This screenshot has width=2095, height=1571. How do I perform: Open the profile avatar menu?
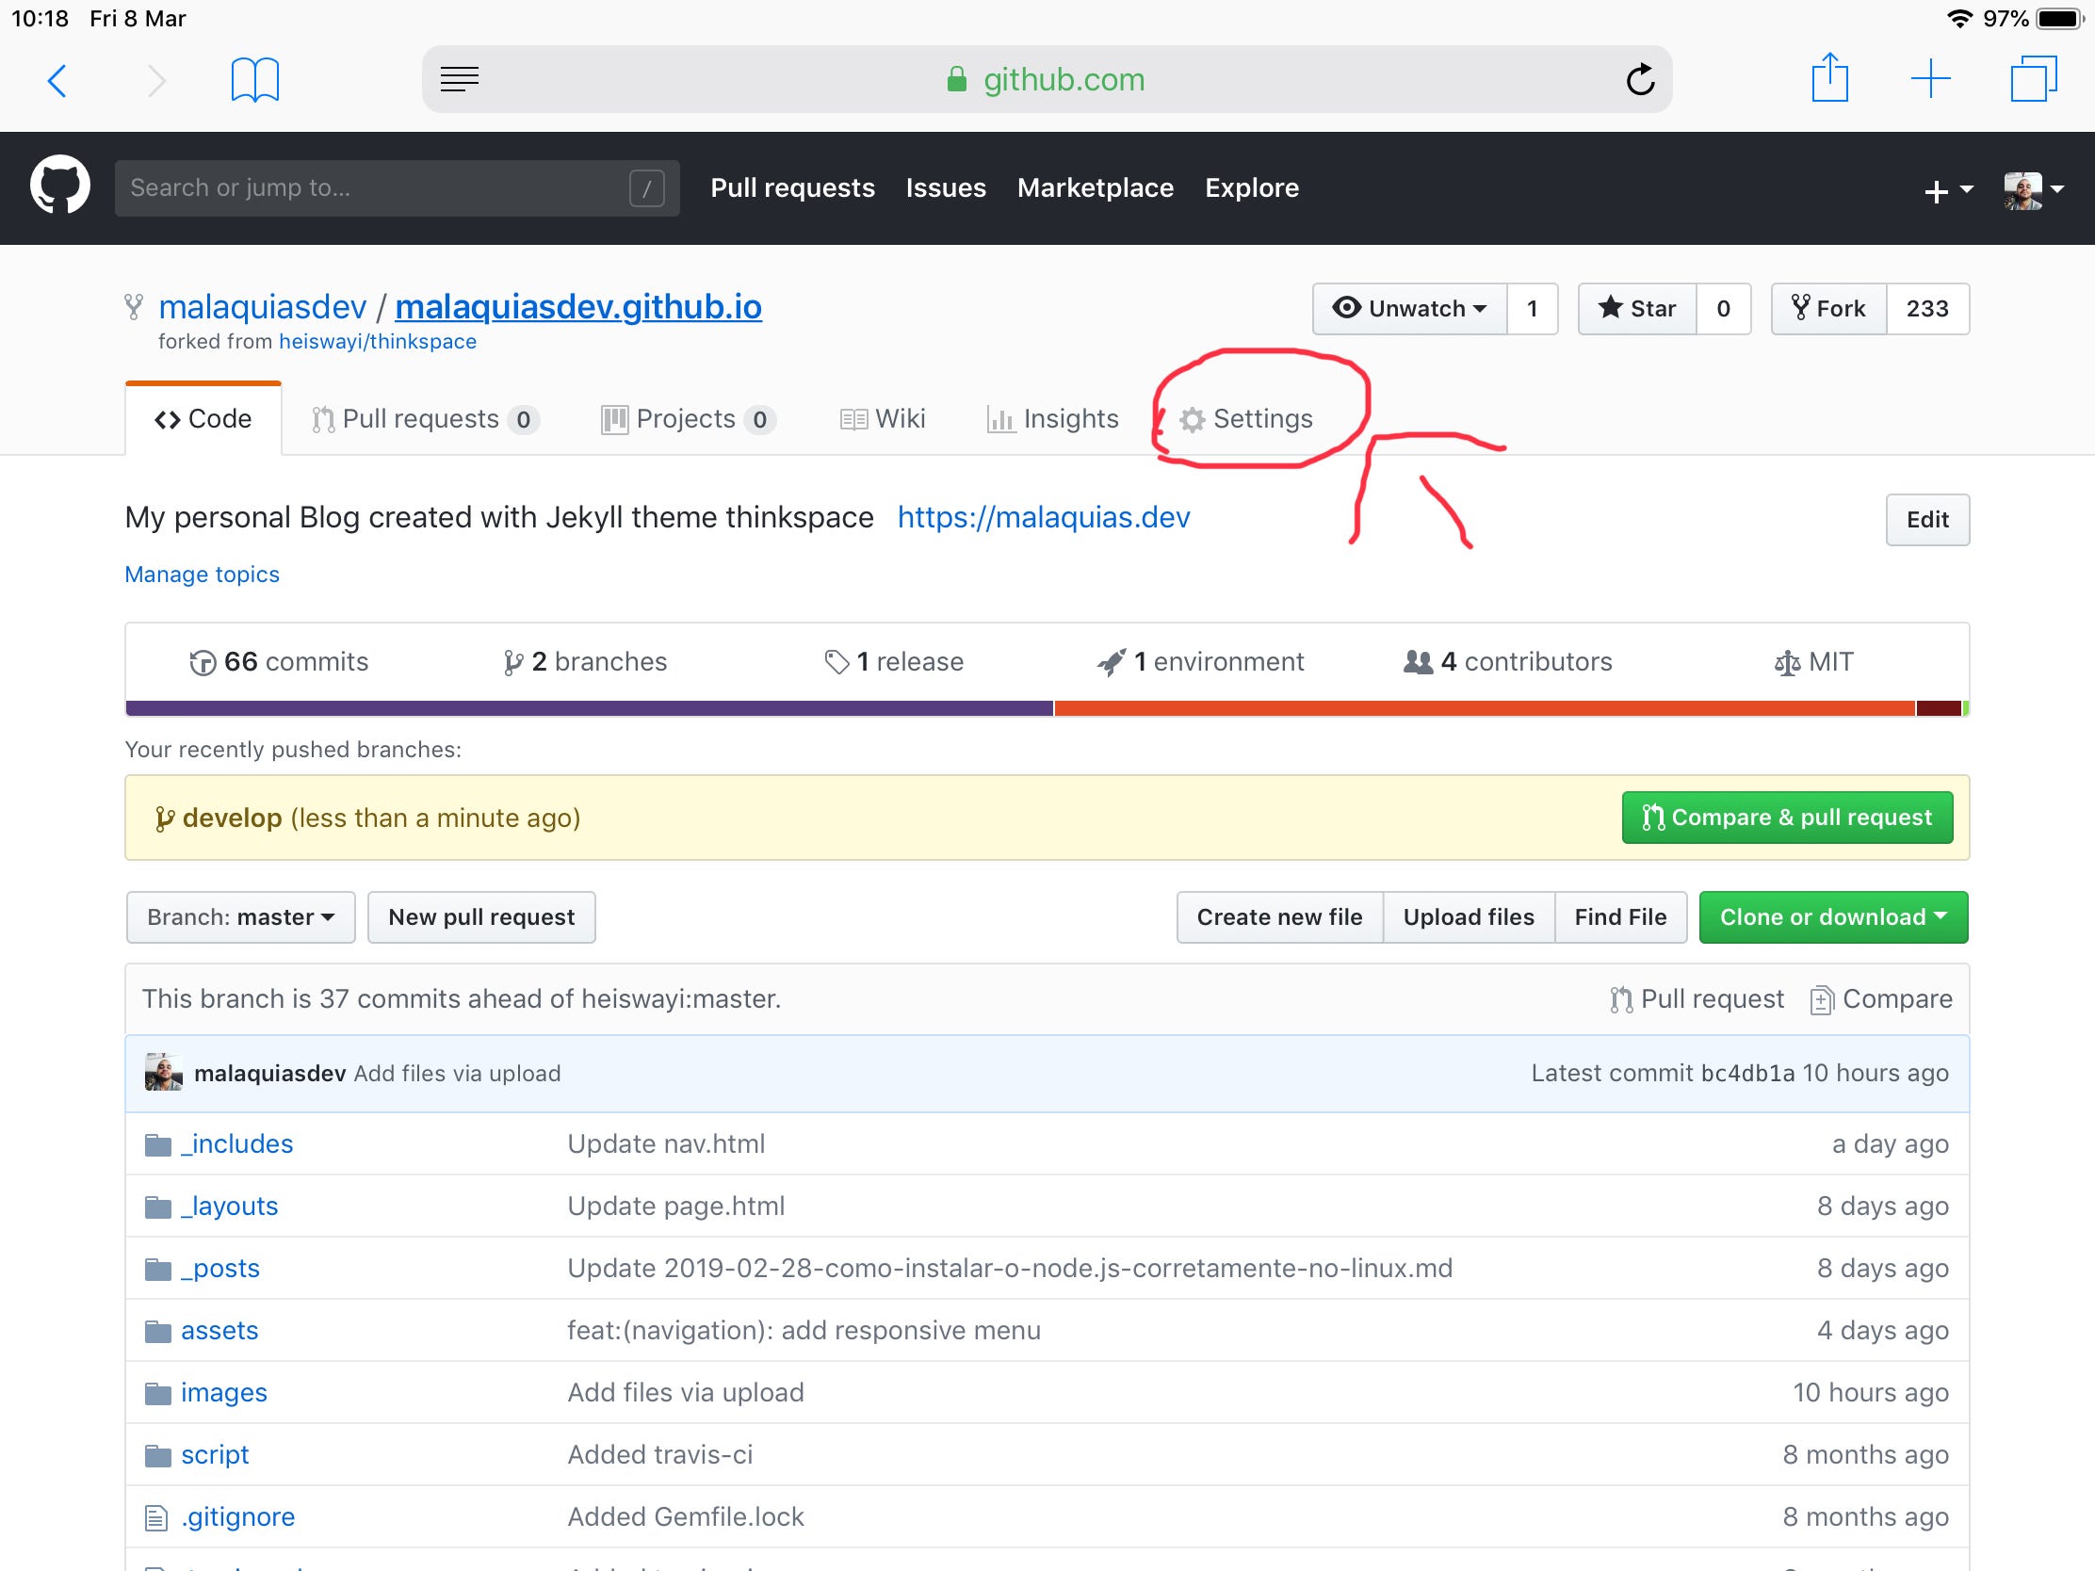click(x=2034, y=190)
